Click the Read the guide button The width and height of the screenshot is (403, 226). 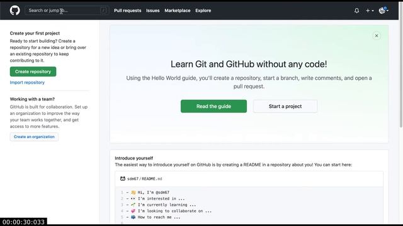coord(213,106)
